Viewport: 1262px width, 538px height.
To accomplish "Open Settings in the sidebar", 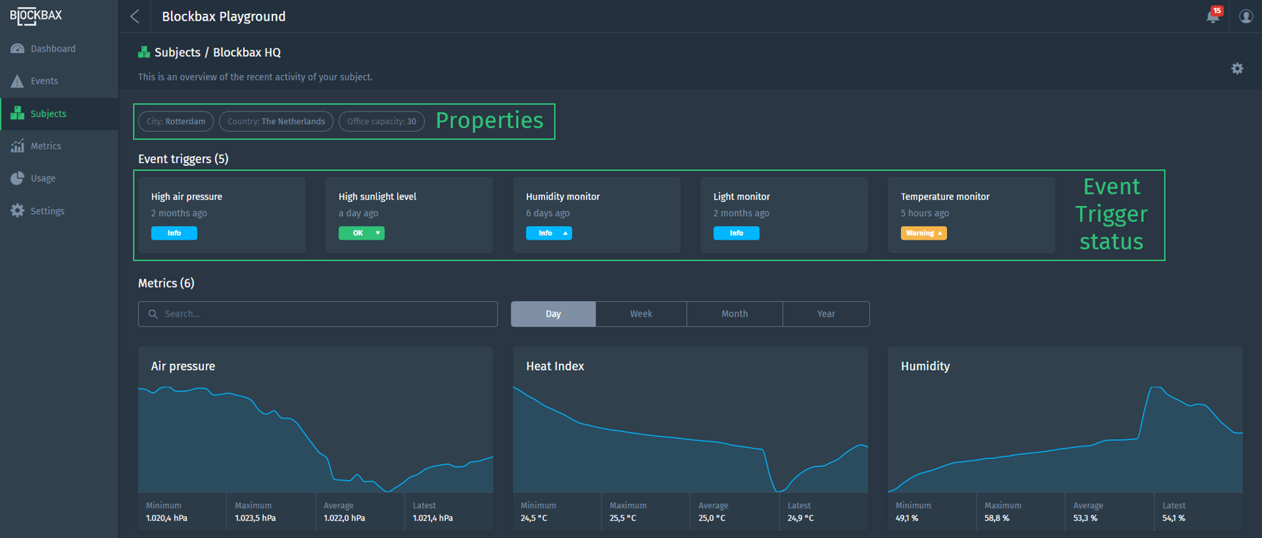I will (x=47, y=211).
